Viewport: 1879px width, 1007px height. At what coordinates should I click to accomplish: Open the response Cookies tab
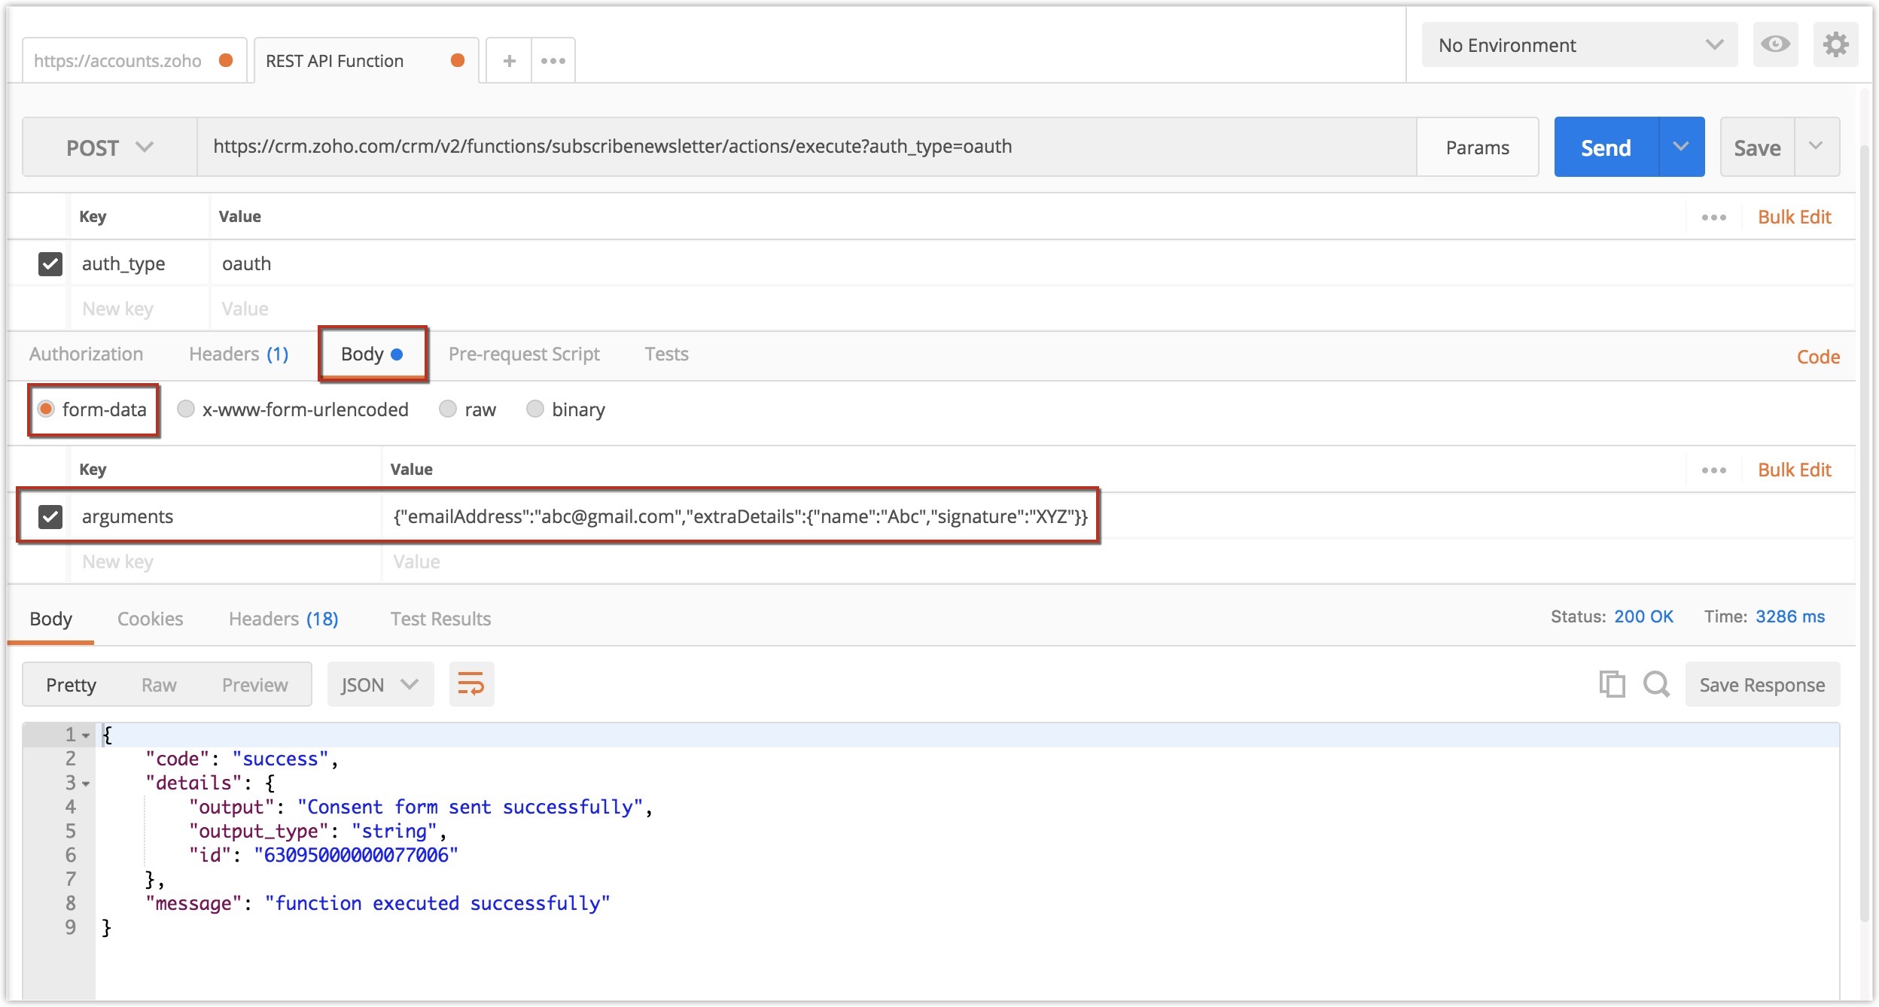coord(150,619)
